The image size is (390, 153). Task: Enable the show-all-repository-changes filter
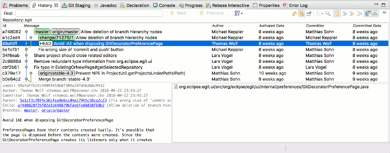(x=337, y=13)
